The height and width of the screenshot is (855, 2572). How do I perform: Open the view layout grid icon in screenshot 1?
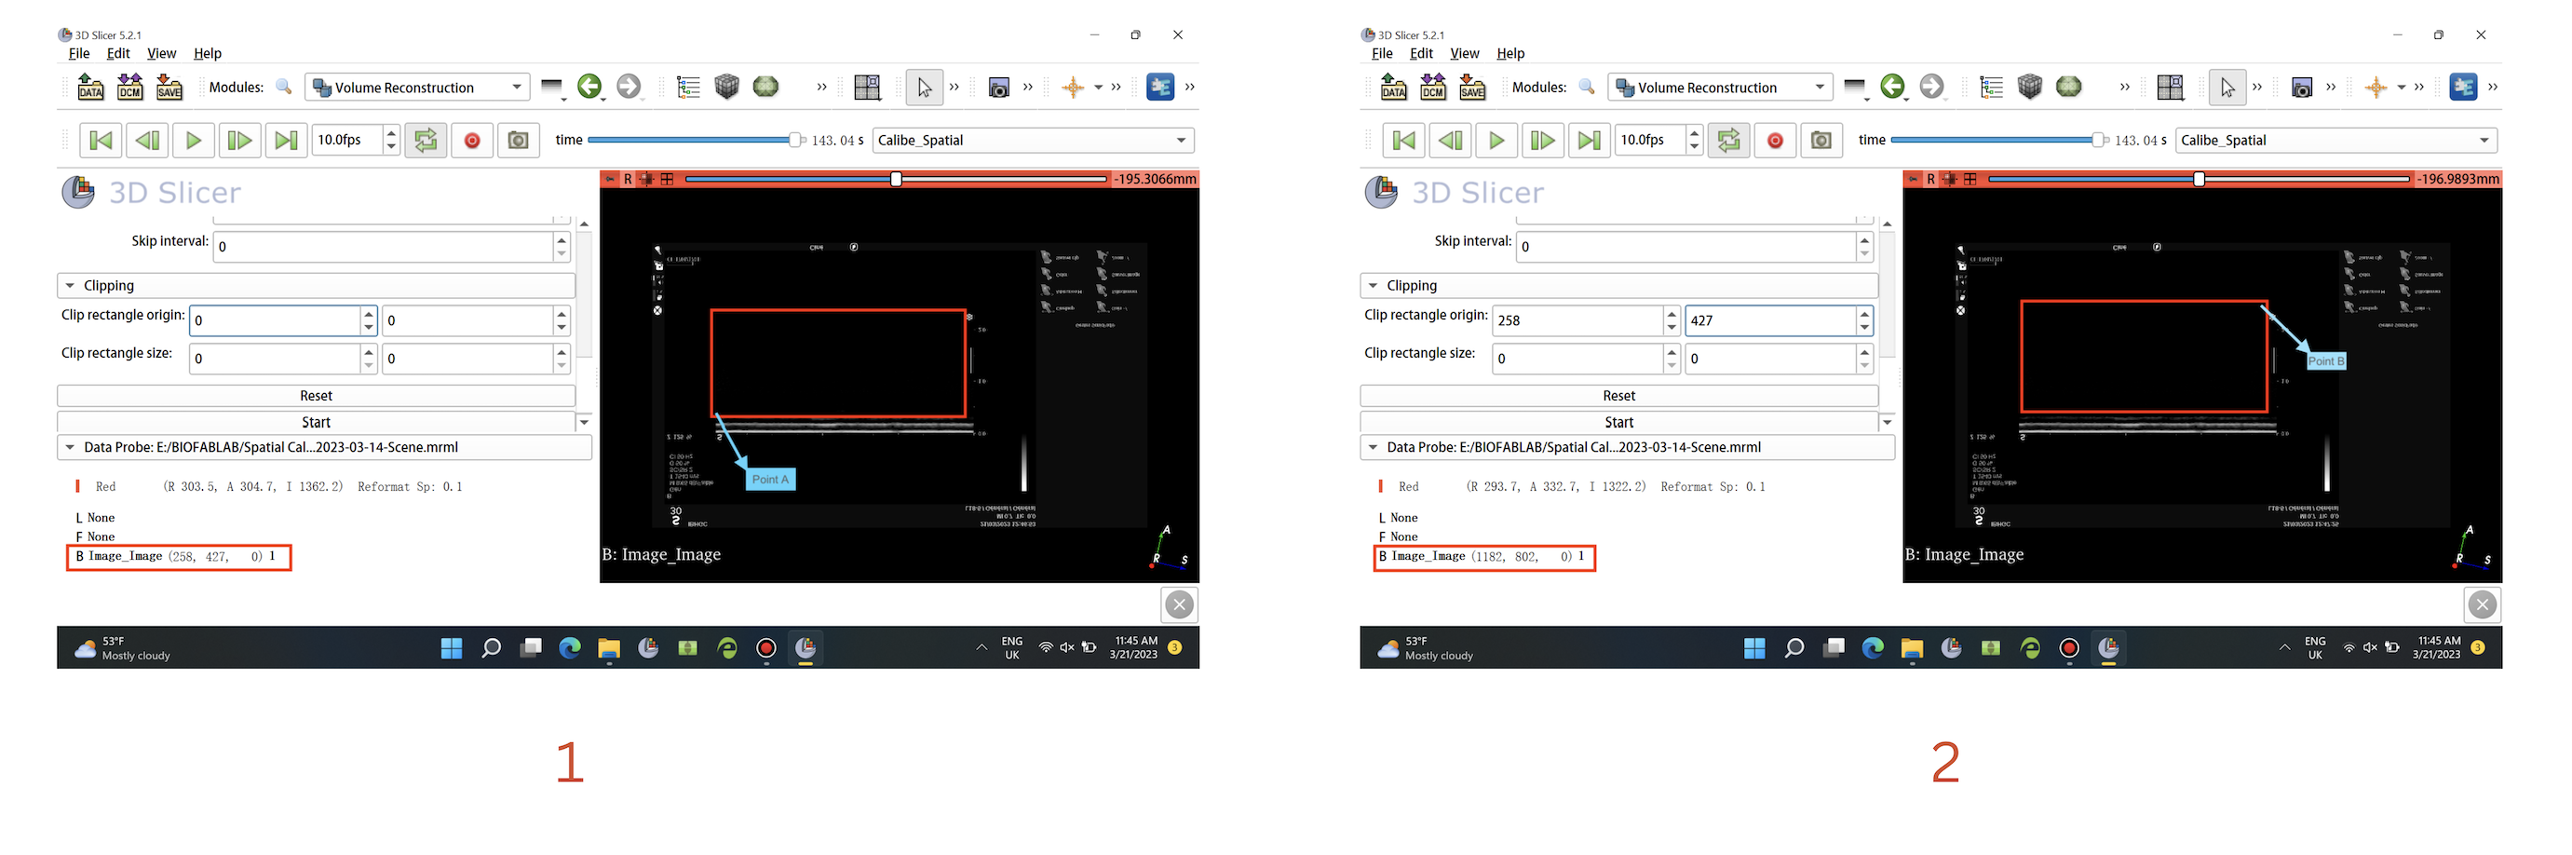coord(868,88)
